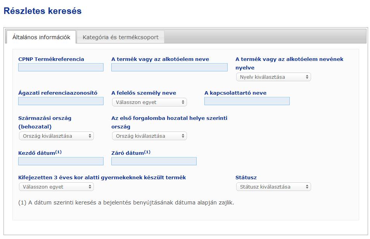The image size is (370, 239).
Task: Open the Kategória és termékcsoport tab
Action: tap(121, 37)
